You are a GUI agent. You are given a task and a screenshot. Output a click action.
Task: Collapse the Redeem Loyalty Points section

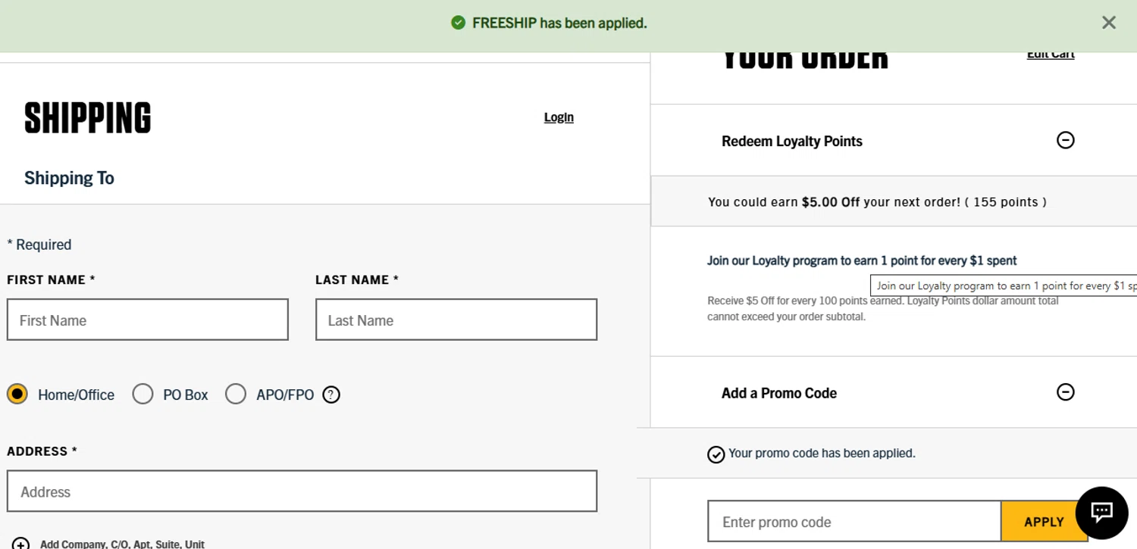tap(1065, 140)
